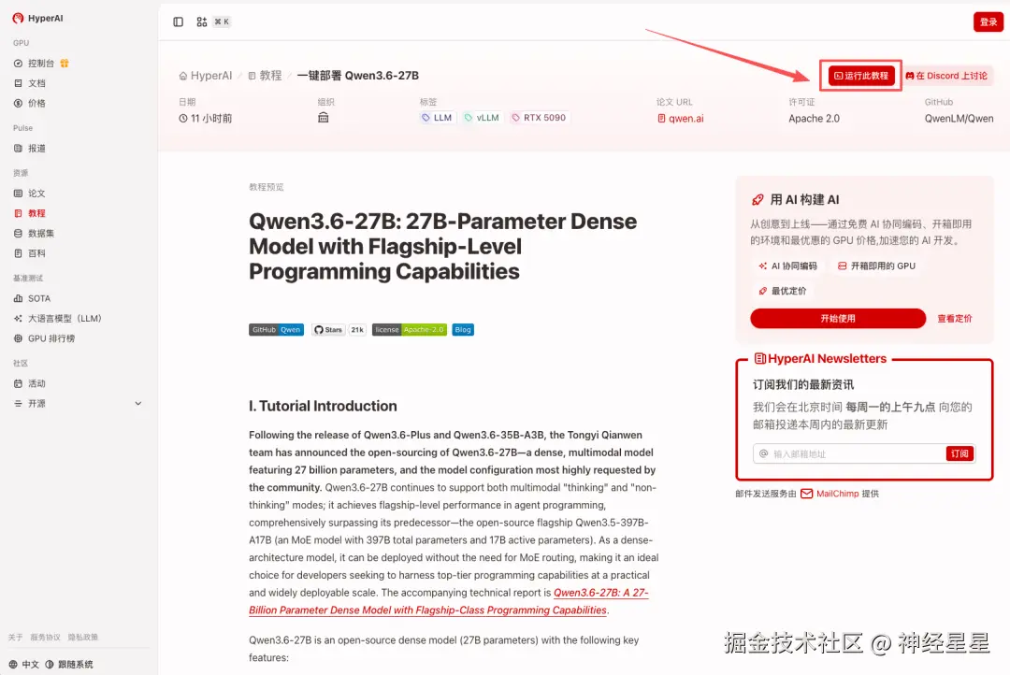Select the LLM tag
Image resolution: width=1010 pixels, height=675 pixels.
coord(437,117)
